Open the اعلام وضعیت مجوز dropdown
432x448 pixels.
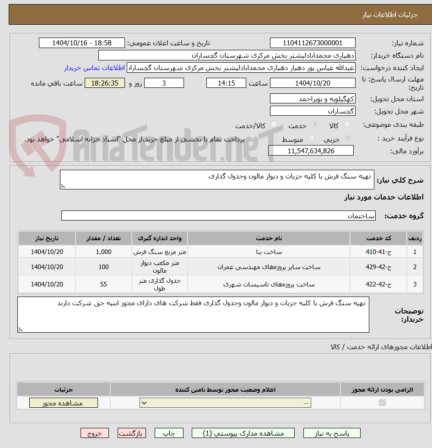click(225, 403)
